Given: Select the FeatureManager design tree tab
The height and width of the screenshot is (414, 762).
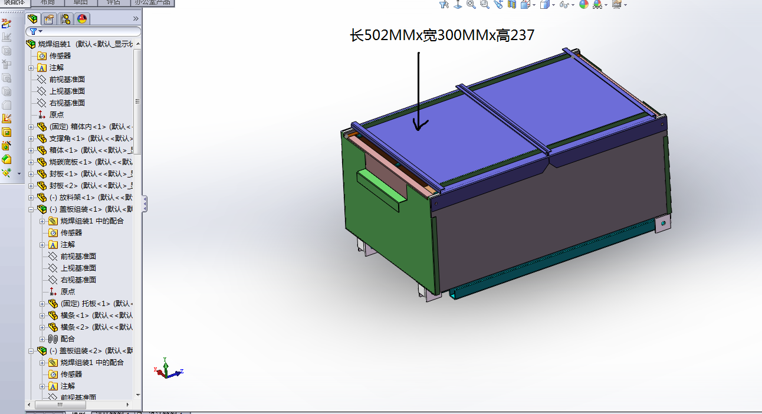Looking at the screenshot, I should click(x=32, y=19).
